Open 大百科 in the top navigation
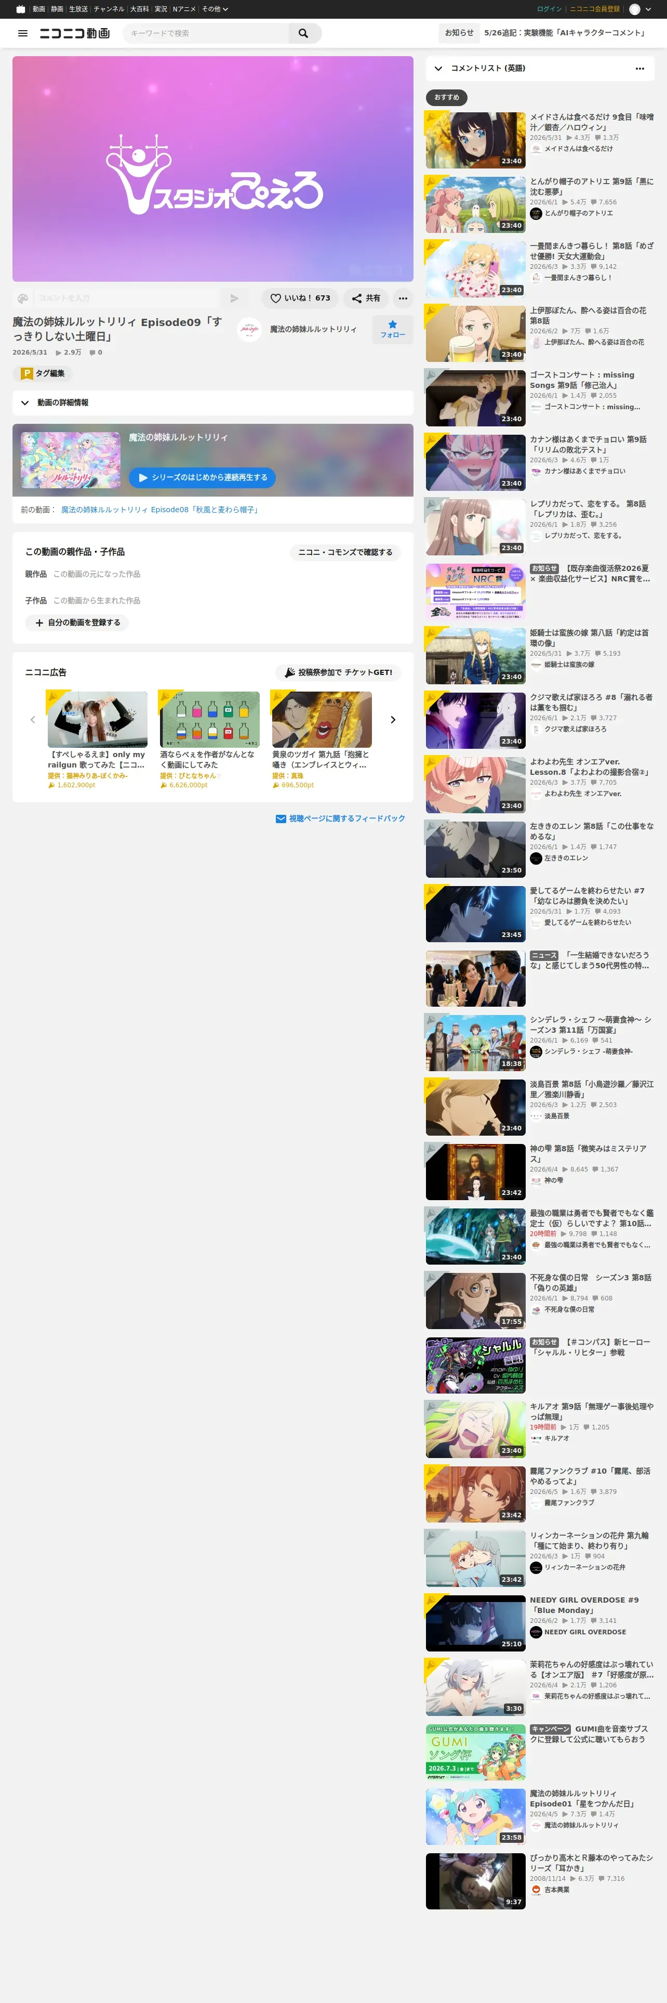 tap(140, 9)
